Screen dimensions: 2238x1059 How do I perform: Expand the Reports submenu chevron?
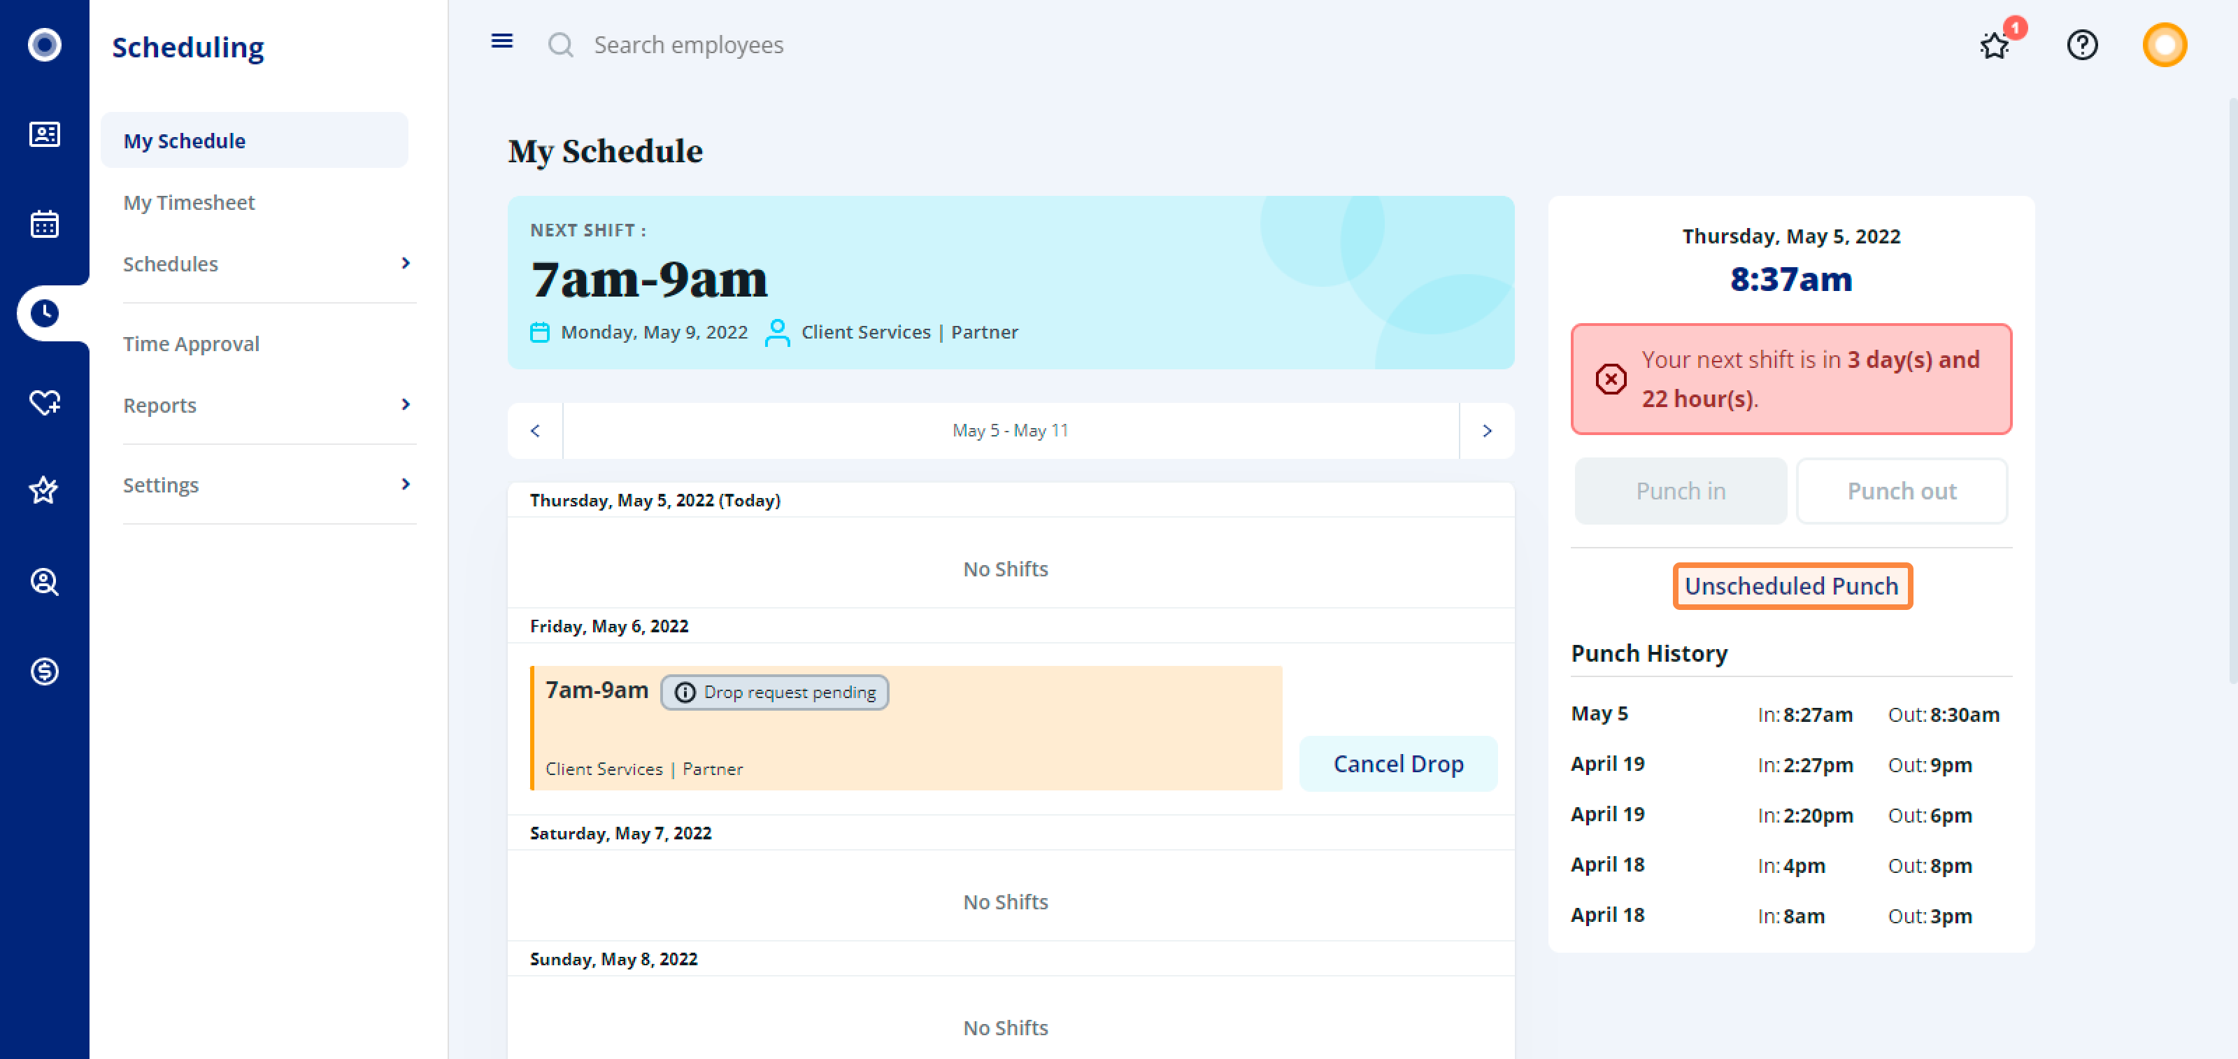[406, 405]
